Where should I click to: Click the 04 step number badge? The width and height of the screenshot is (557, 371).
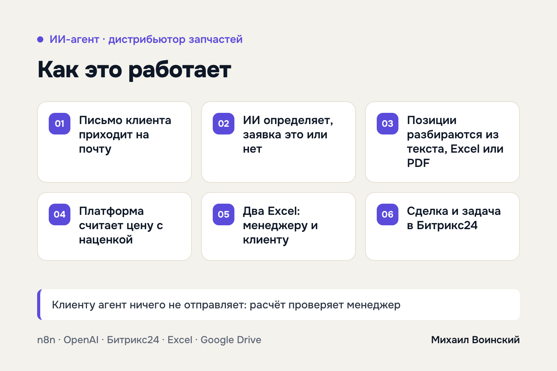[60, 214]
